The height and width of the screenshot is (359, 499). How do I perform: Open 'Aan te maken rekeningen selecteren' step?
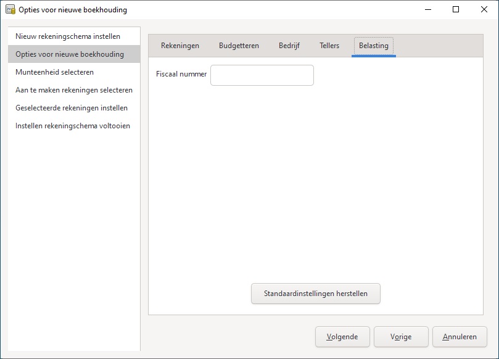[74, 90]
